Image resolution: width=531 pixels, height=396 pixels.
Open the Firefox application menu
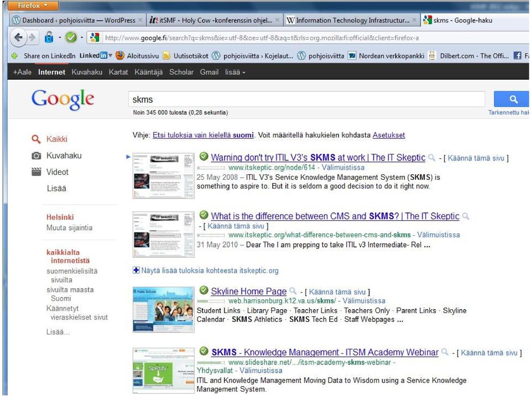tap(33, 6)
